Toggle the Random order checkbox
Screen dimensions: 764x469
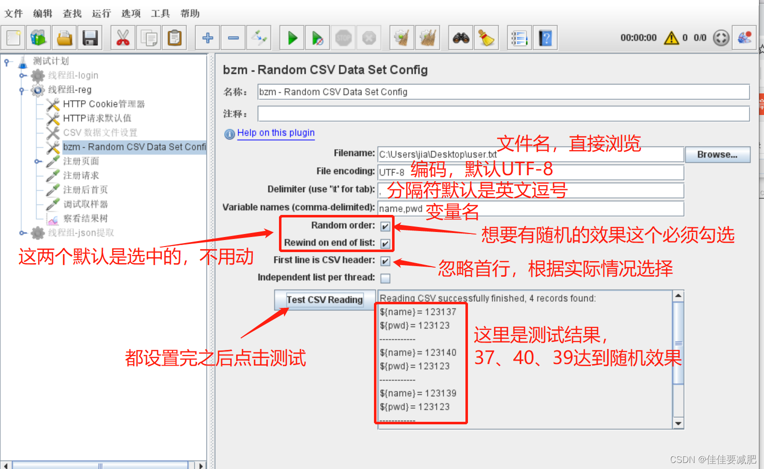pos(386,226)
